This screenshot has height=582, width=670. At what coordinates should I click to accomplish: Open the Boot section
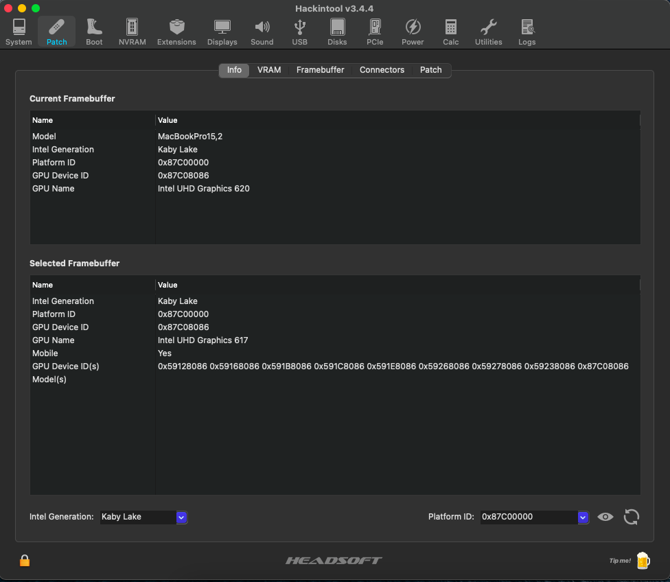tap(94, 32)
